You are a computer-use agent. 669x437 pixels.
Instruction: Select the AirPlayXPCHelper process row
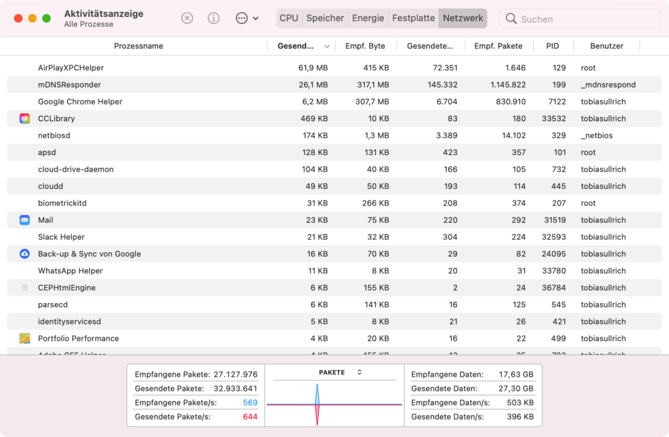tap(334, 68)
